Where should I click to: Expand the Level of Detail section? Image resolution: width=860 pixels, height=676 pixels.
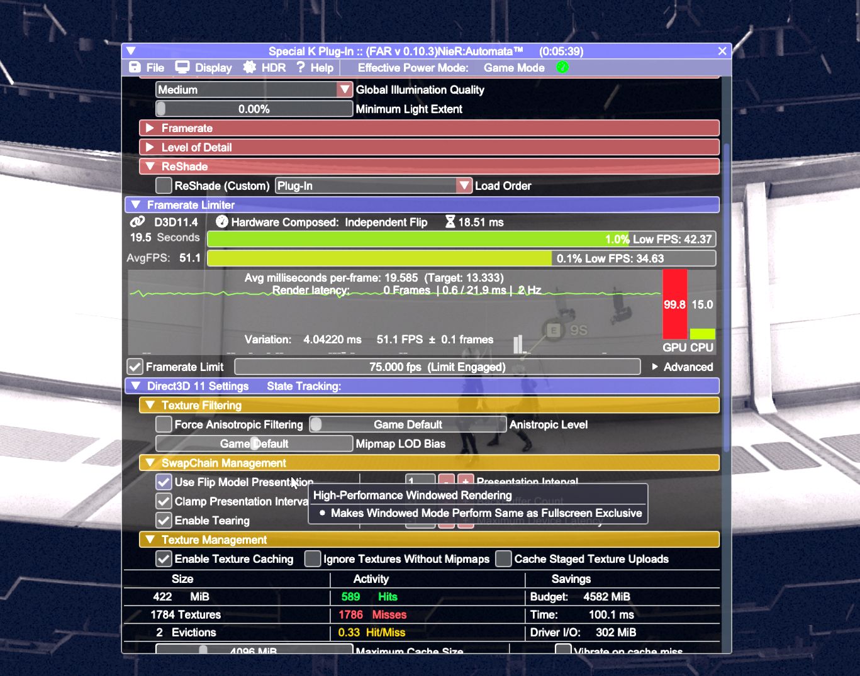[x=429, y=147]
